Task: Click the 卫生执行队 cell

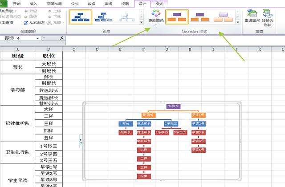Action: (x=17, y=152)
